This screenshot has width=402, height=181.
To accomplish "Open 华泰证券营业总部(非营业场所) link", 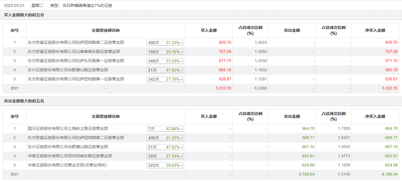I will 67,165.
